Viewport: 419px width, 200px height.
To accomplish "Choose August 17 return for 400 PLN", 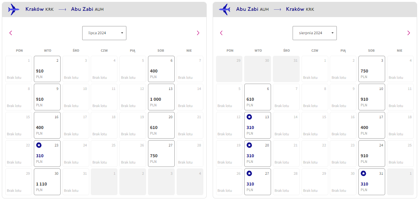I will click(x=372, y=125).
